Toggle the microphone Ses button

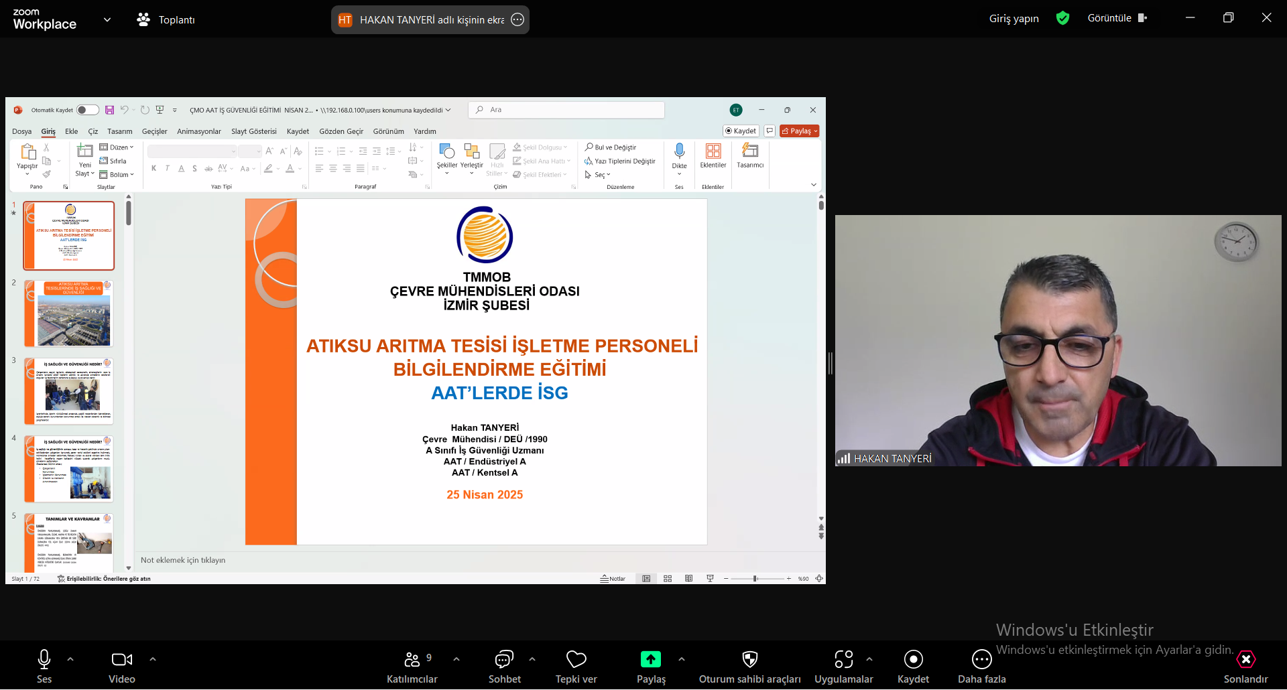(44, 660)
